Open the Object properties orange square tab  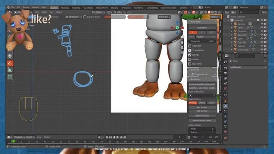point(226,101)
